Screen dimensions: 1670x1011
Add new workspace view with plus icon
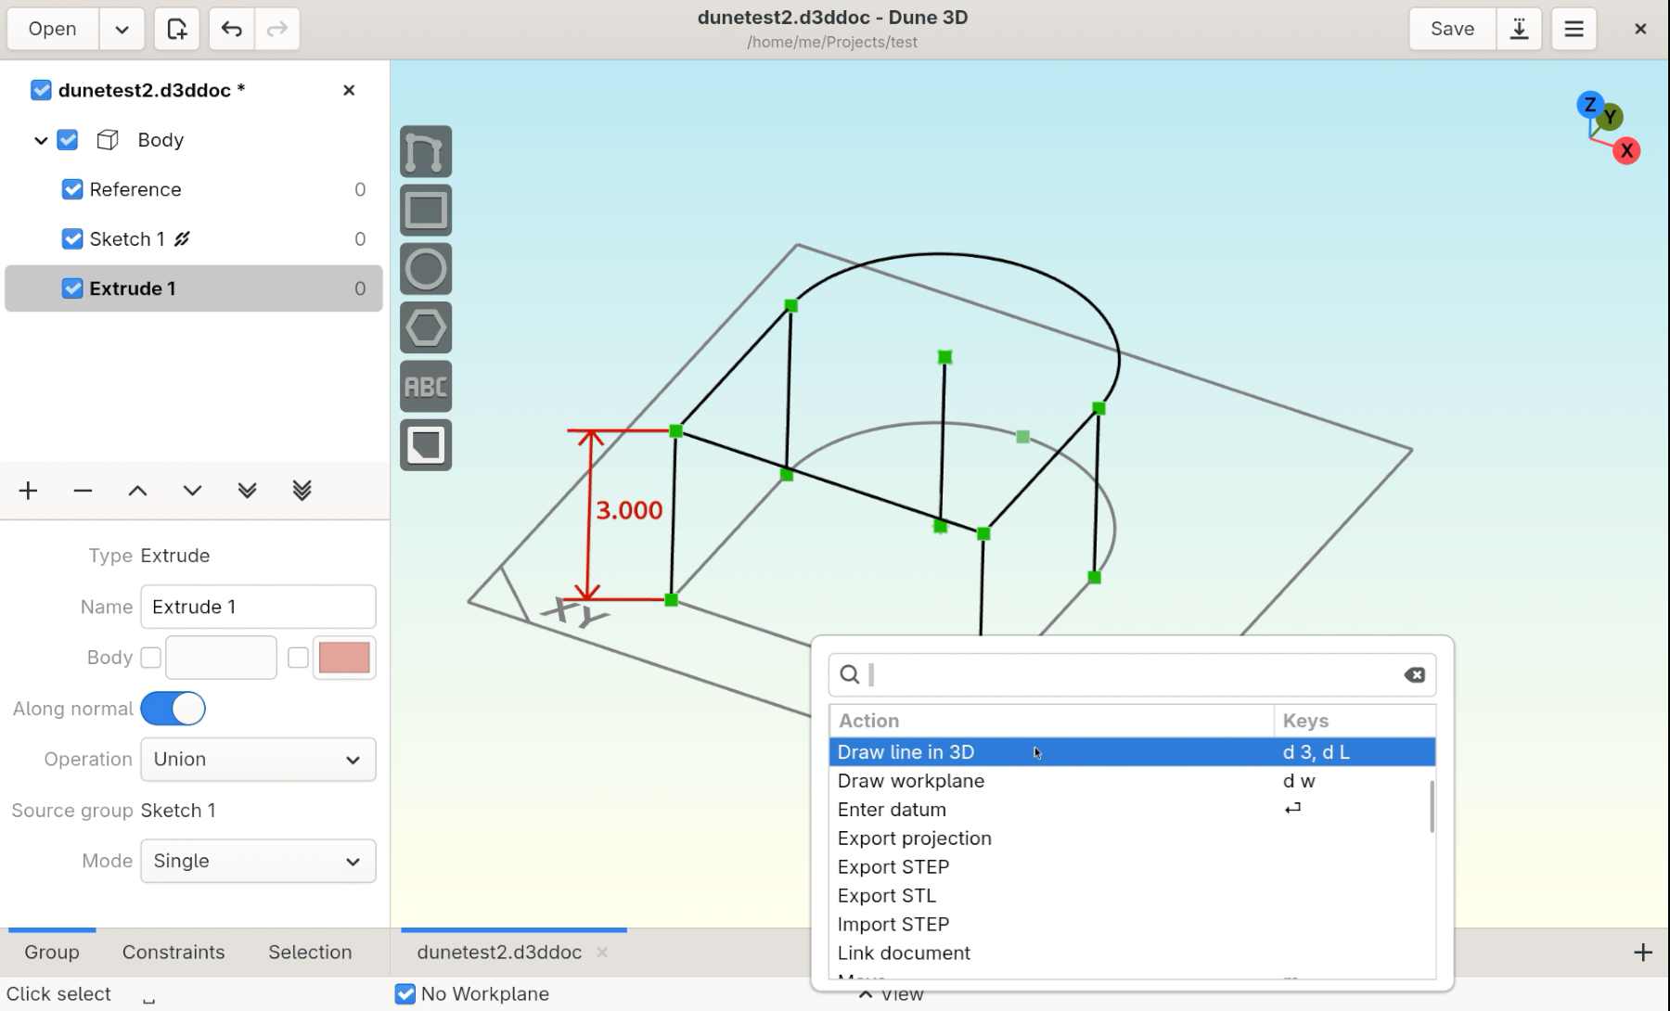(x=1643, y=953)
